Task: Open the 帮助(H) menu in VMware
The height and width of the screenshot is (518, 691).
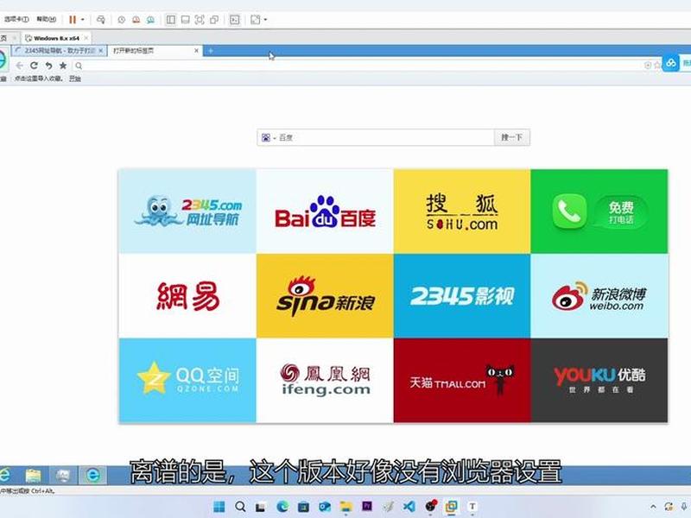Action: coord(47,19)
